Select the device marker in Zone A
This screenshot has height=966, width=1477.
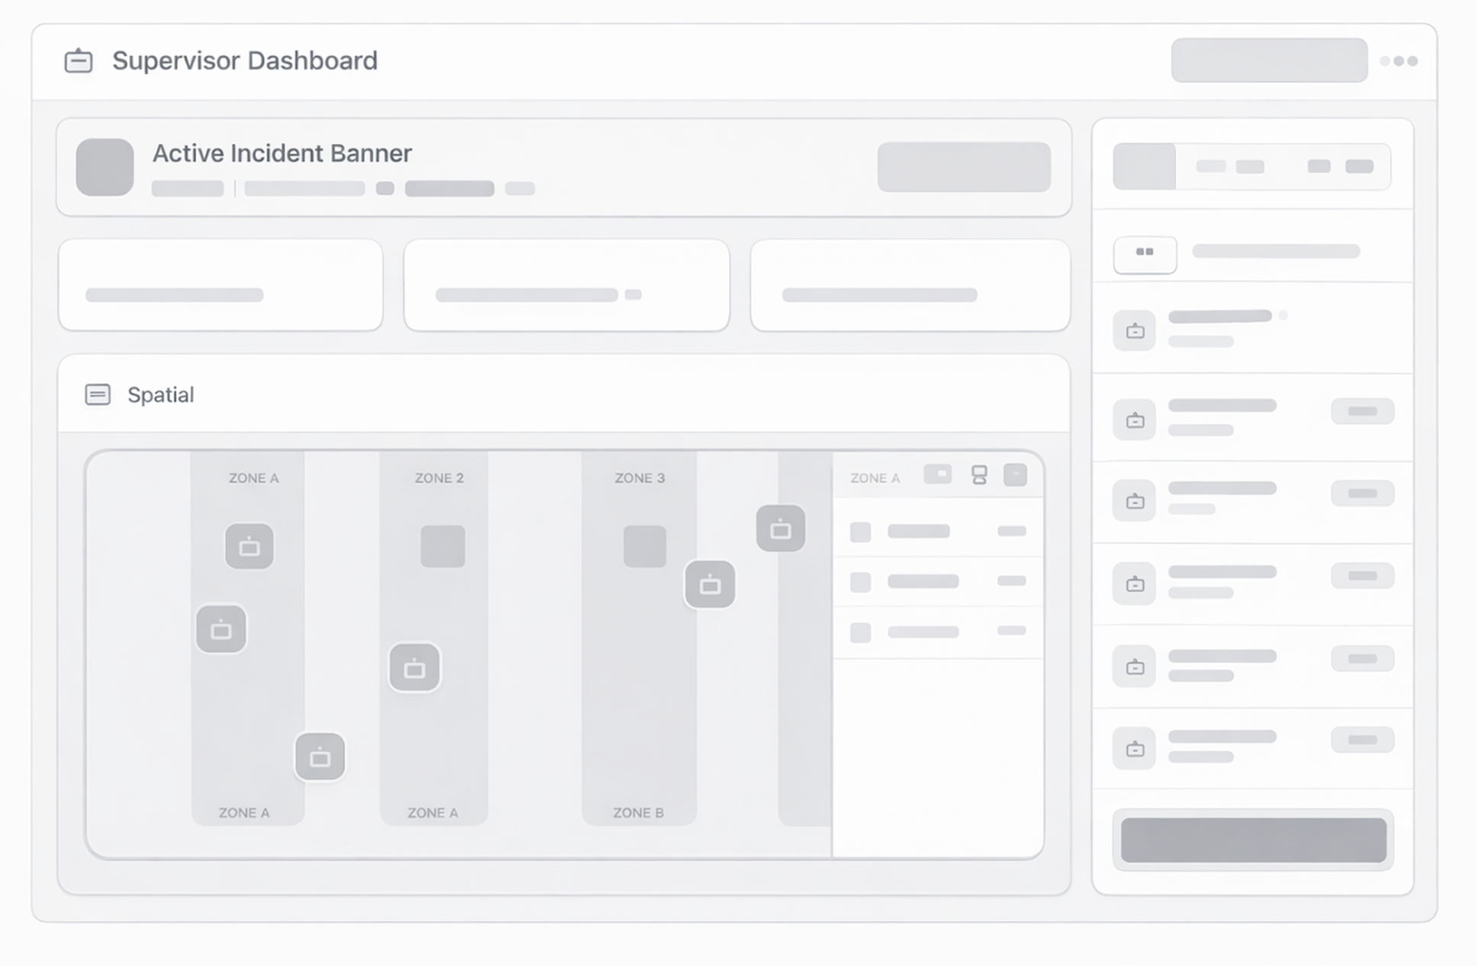pos(251,546)
